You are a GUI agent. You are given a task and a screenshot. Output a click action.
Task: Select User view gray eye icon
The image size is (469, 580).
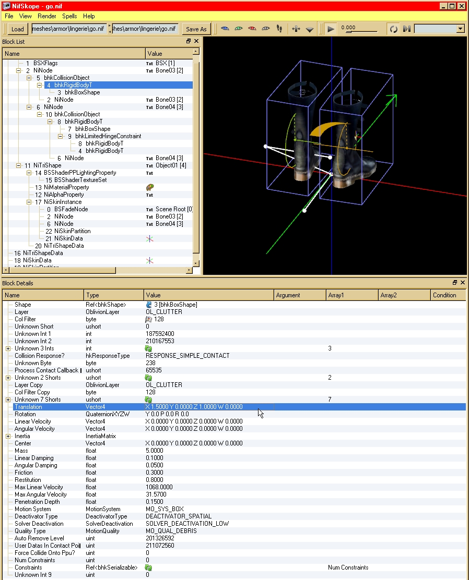pos(266,29)
